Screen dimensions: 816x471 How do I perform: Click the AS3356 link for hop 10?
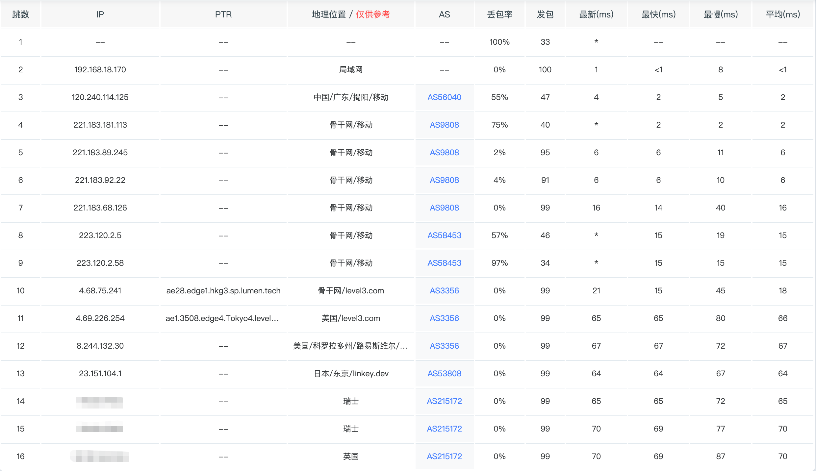coord(444,290)
